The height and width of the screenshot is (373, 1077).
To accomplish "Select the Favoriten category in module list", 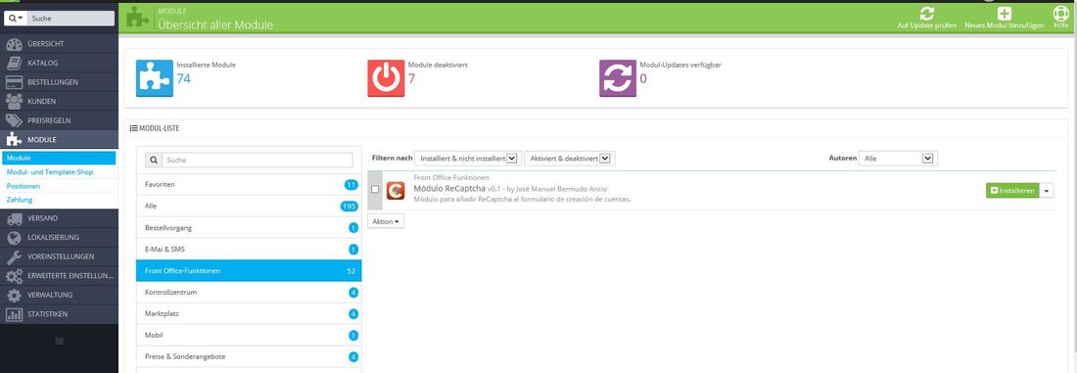I will point(249,185).
